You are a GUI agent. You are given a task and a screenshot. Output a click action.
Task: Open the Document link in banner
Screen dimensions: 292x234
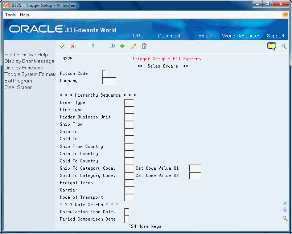point(169,36)
